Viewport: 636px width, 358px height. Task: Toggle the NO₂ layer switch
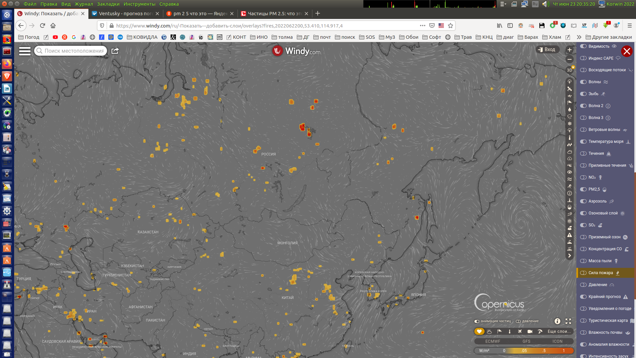coord(583,177)
